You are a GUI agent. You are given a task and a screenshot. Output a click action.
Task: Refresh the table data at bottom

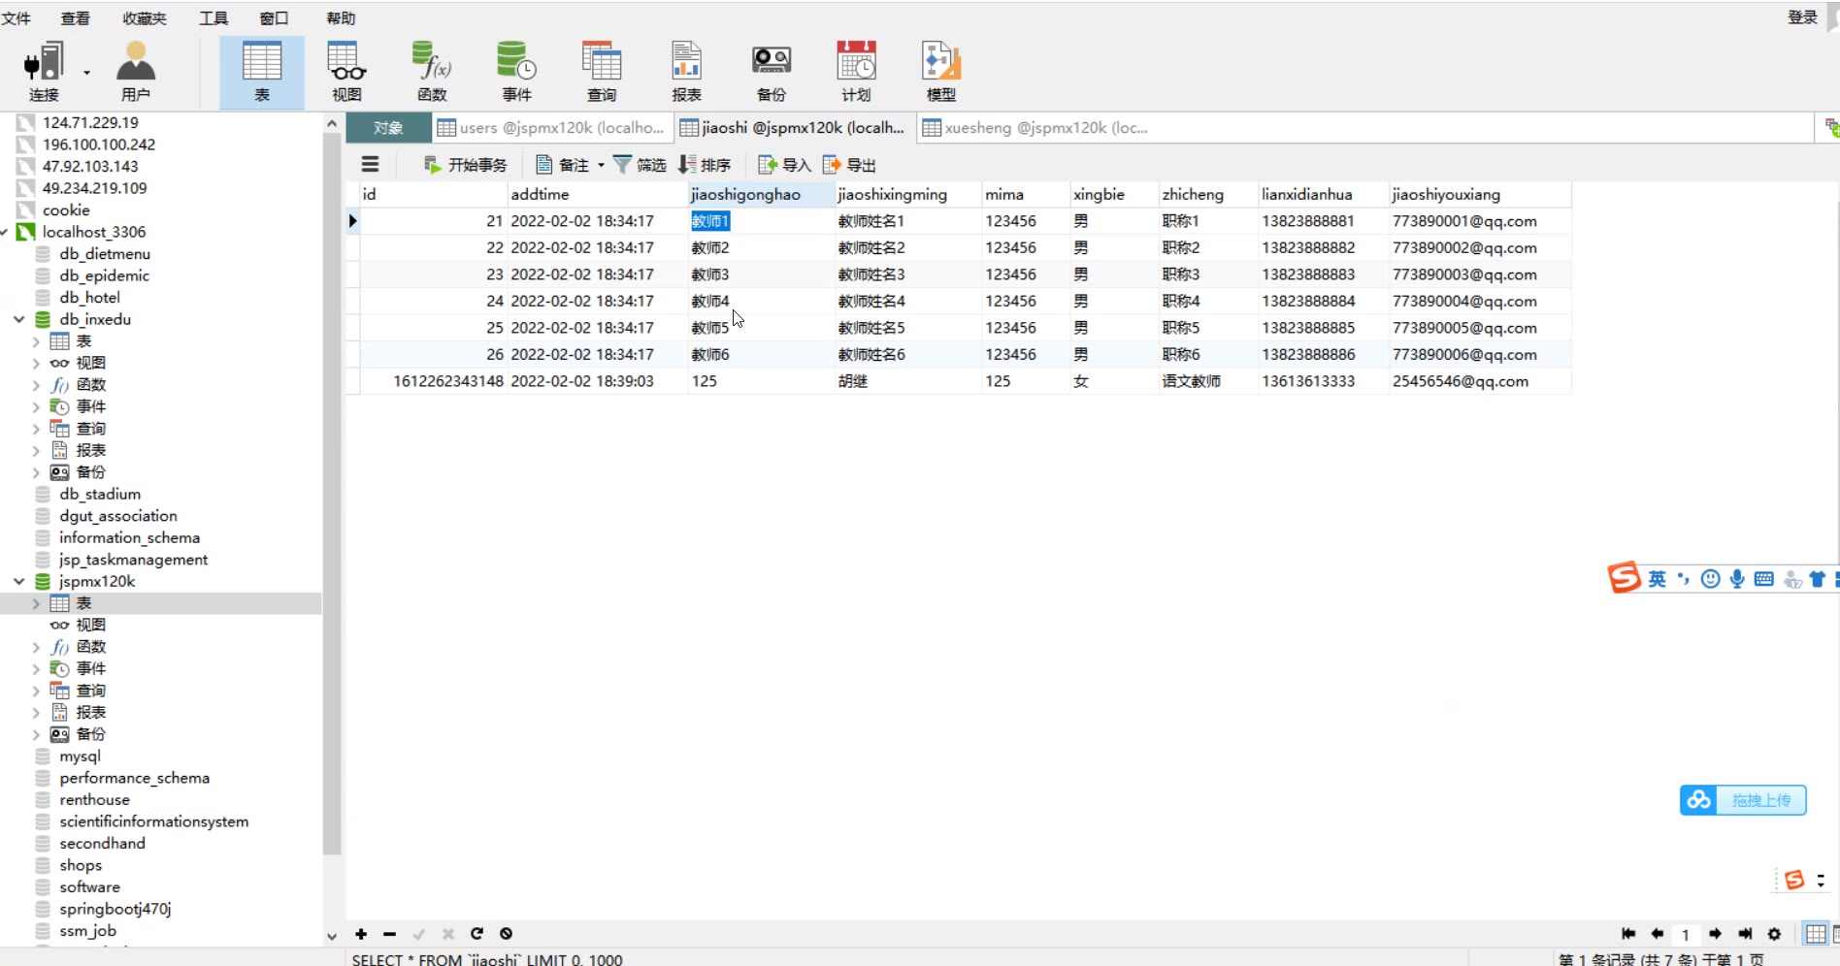476,934
